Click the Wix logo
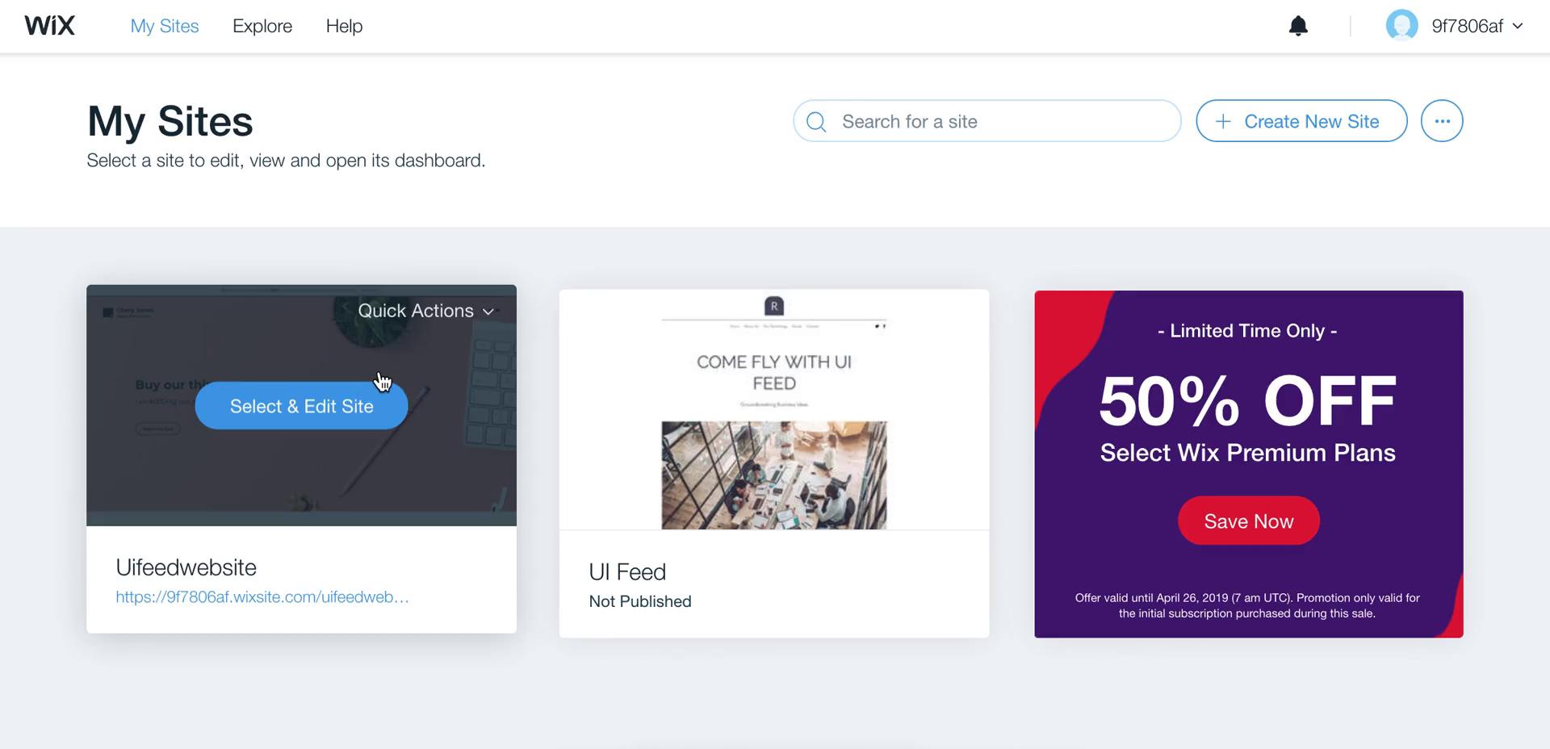 pos(49,26)
